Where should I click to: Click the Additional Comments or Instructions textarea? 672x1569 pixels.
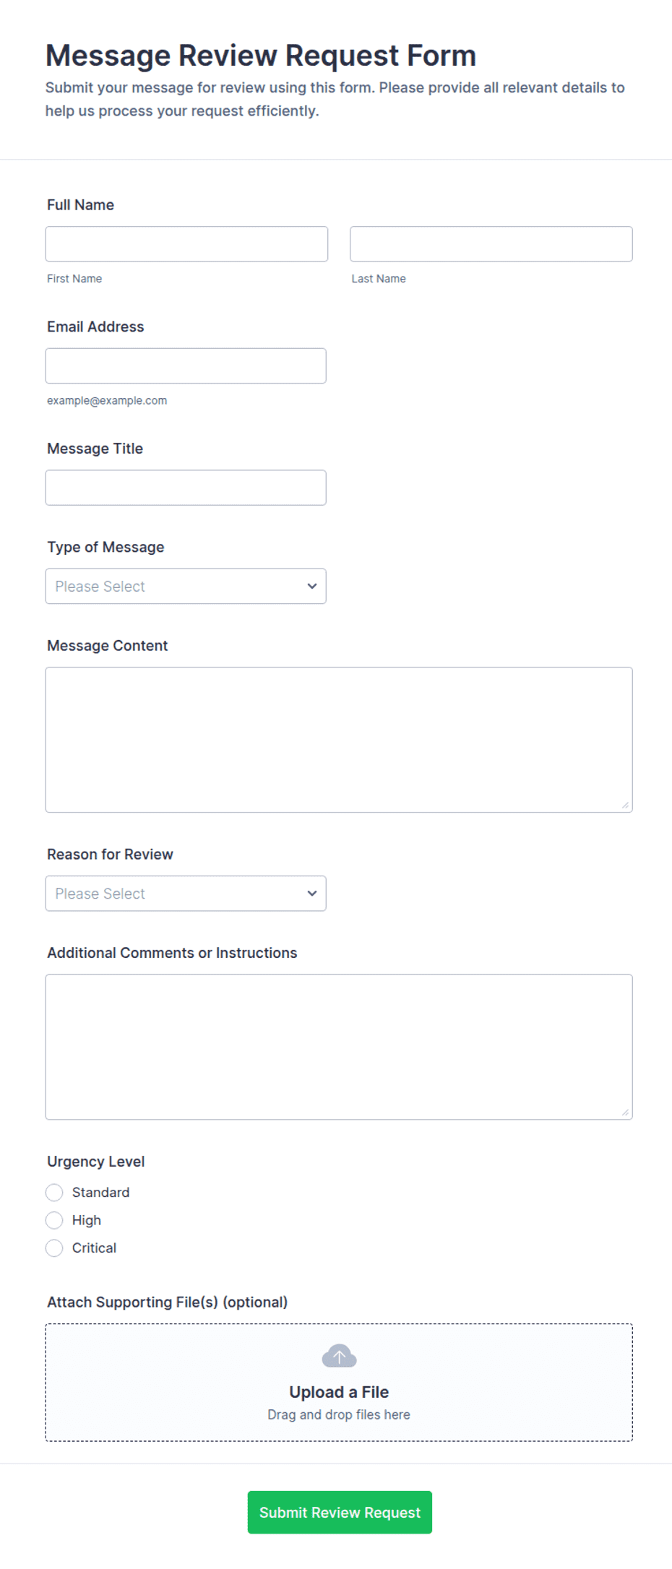click(339, 1047)
